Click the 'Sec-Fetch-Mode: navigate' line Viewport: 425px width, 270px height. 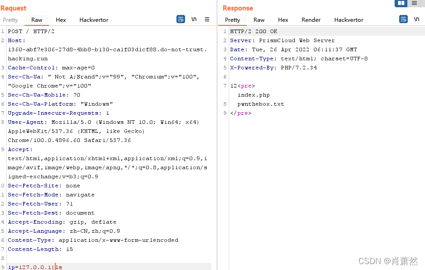click(51, 195)
